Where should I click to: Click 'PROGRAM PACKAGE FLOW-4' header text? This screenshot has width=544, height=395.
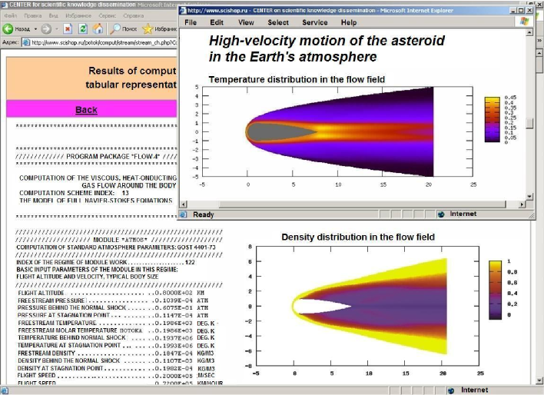tap(113, 157)
